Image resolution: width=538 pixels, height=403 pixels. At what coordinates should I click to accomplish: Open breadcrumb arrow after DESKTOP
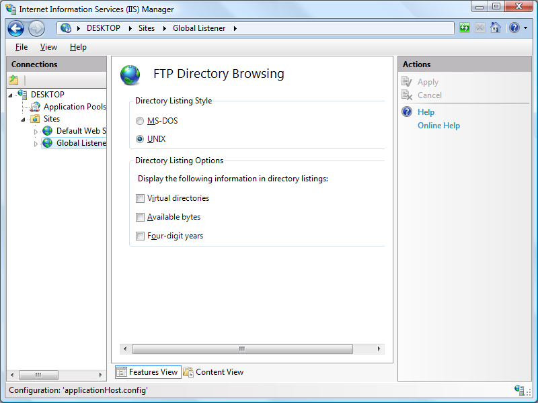130,28
